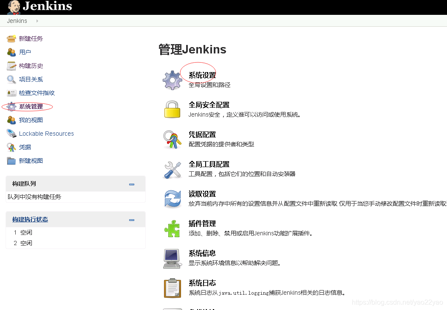Open 系统管理 in the sidebar
This screenshot has width=447, height=310.
pos(31,106)
